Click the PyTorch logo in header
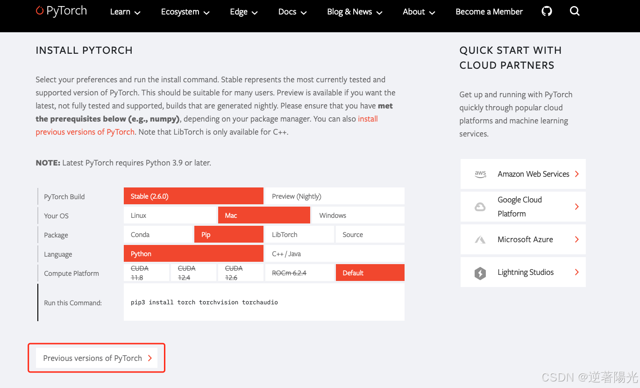 (x=61, y=11)
